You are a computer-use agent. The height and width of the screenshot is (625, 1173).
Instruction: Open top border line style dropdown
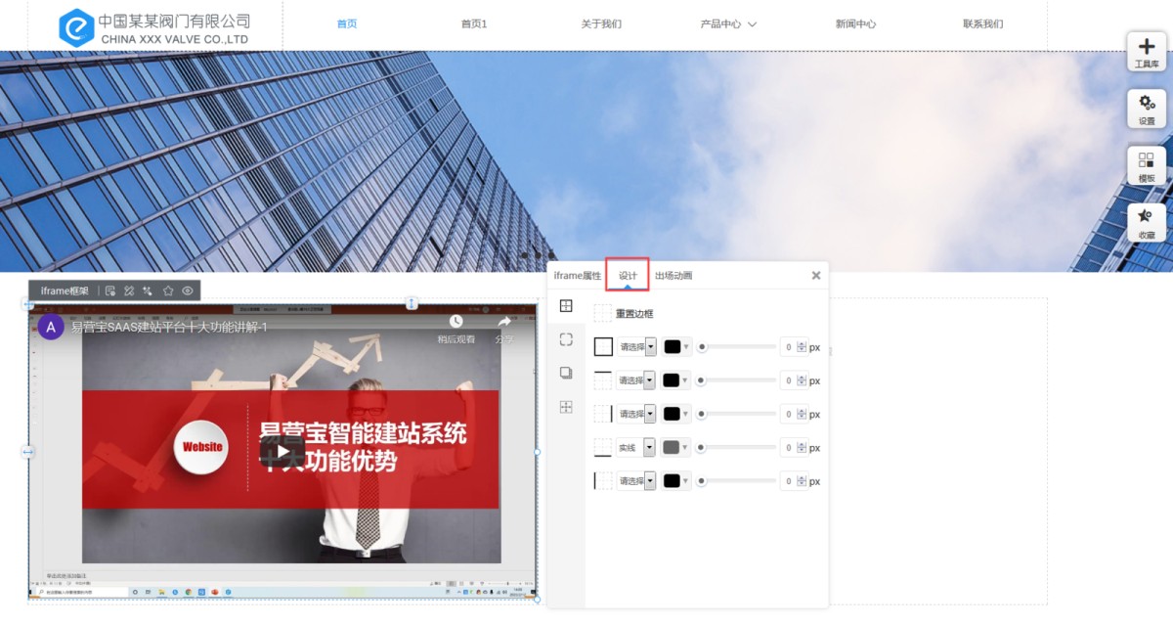click(x=636, y=380)
